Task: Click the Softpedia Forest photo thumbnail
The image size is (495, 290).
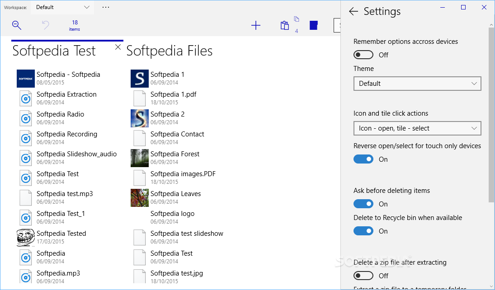Action: [x=140, y=158]
